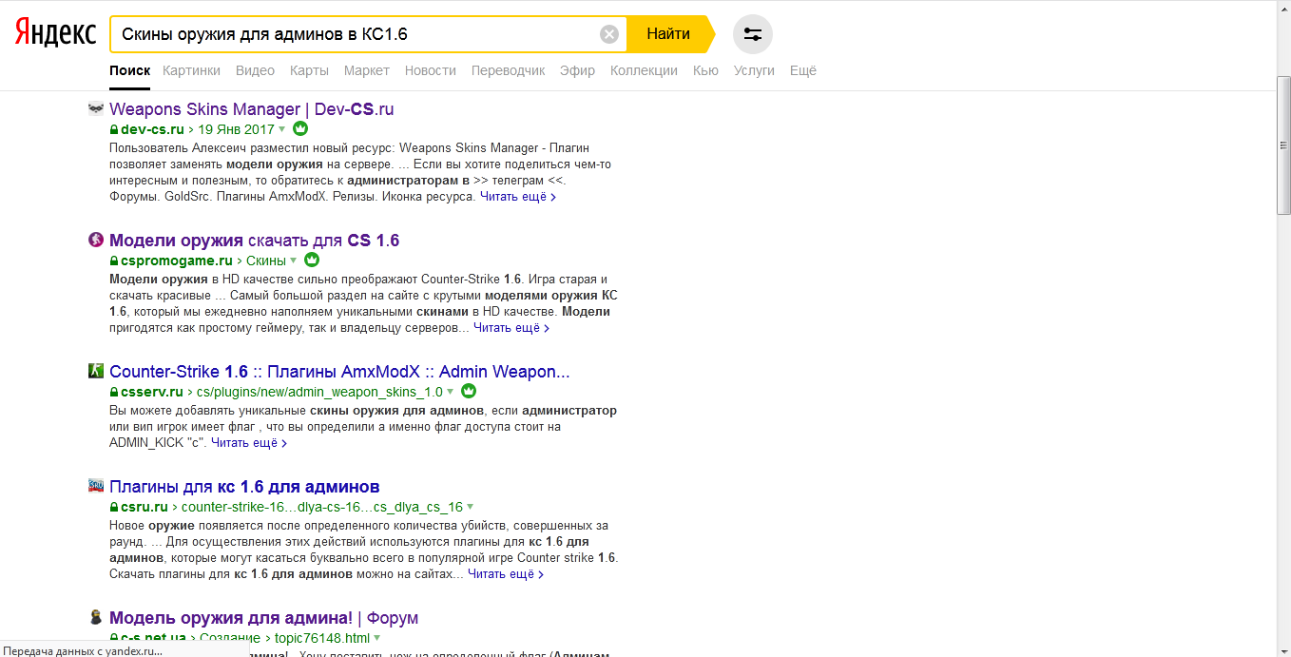The height and width of the screenshot is (657, 1291).
Task: Click the c-s.net.ua favicon
Action: 96,618
